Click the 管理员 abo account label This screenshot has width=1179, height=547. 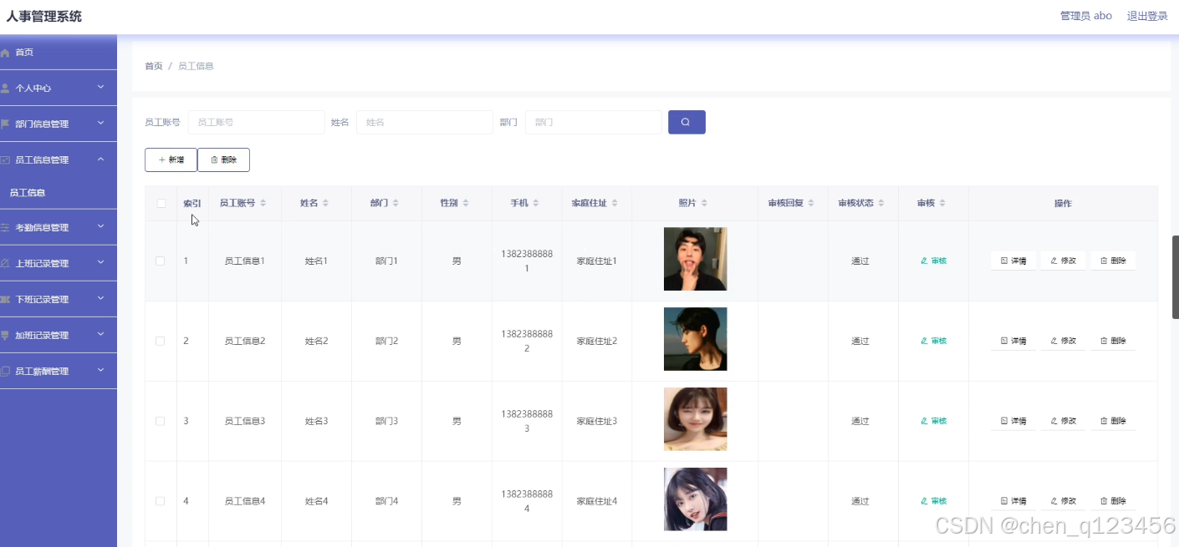pos(1086,16)
